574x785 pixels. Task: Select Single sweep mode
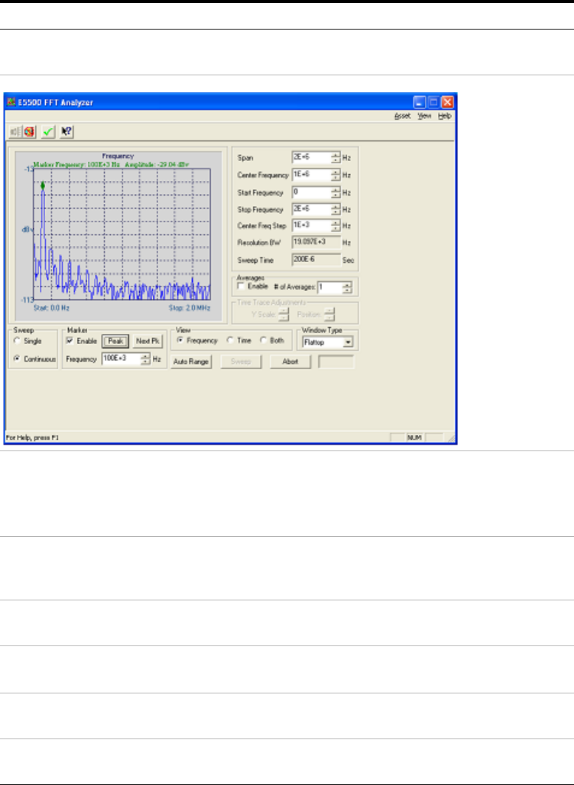tap(18, 341)
